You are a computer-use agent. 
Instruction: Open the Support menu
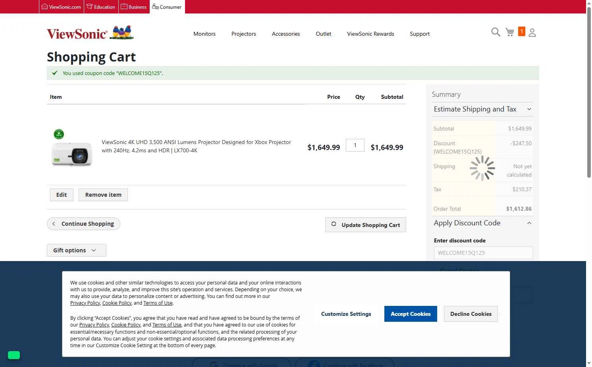click(x=420, y=34)
